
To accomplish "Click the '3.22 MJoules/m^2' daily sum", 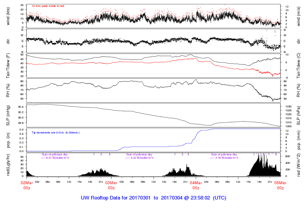I will pyautogui.click(x=142, y=158).
